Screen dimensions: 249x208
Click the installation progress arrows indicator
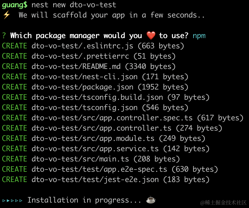click(x=12, y=200)
